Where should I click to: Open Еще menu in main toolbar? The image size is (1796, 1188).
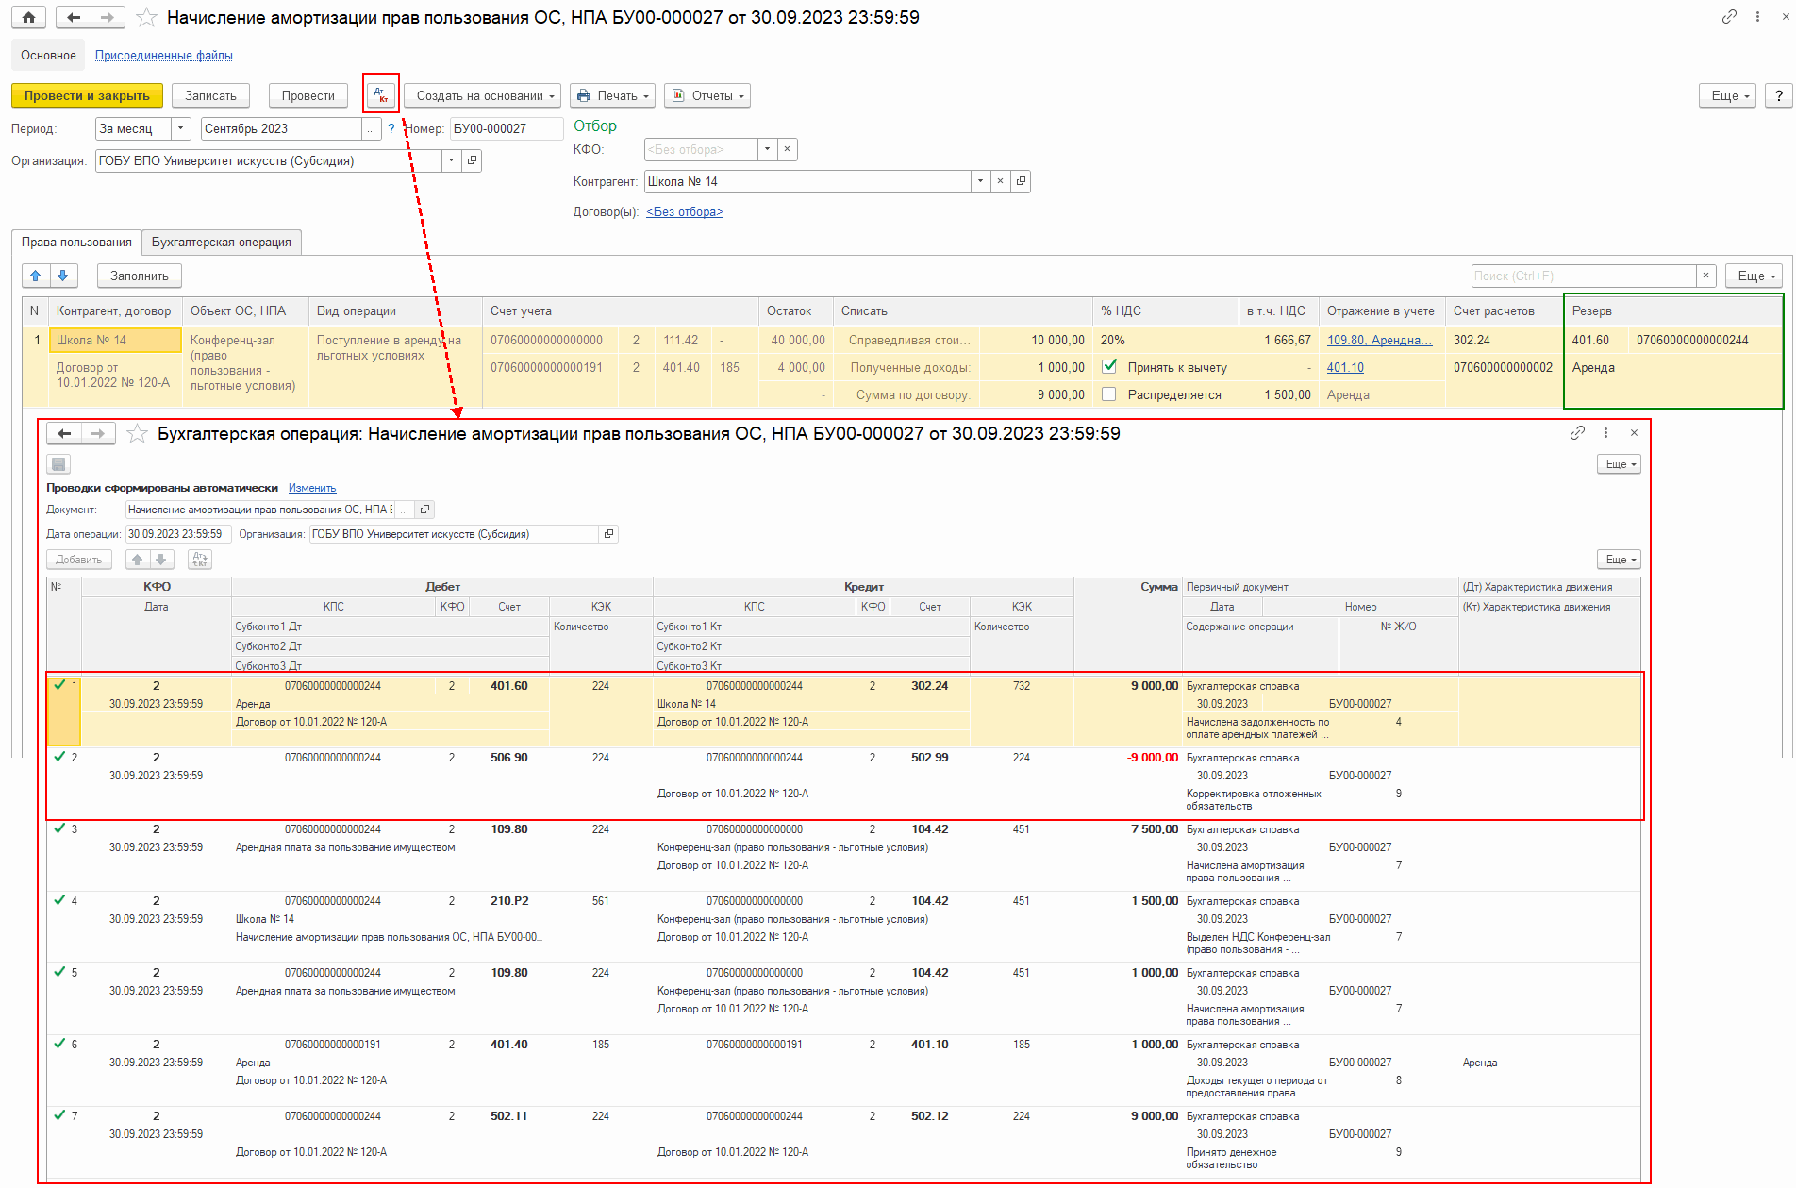tap(1728, 95)
